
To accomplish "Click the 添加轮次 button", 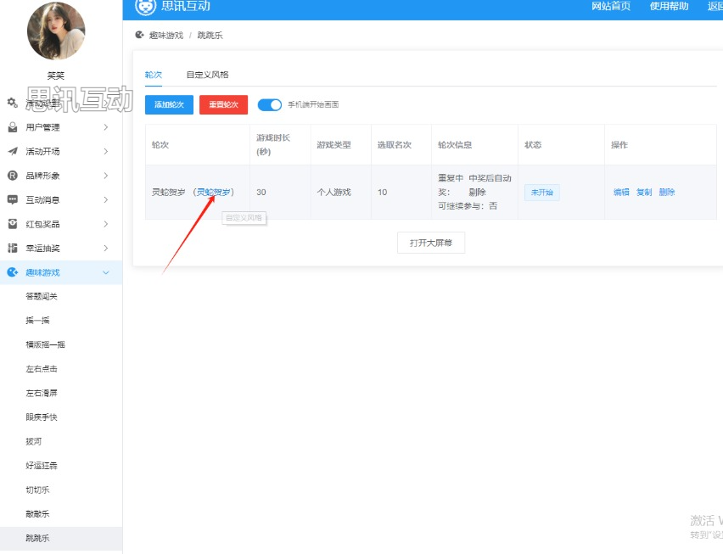I will click(x=169, y=104).
